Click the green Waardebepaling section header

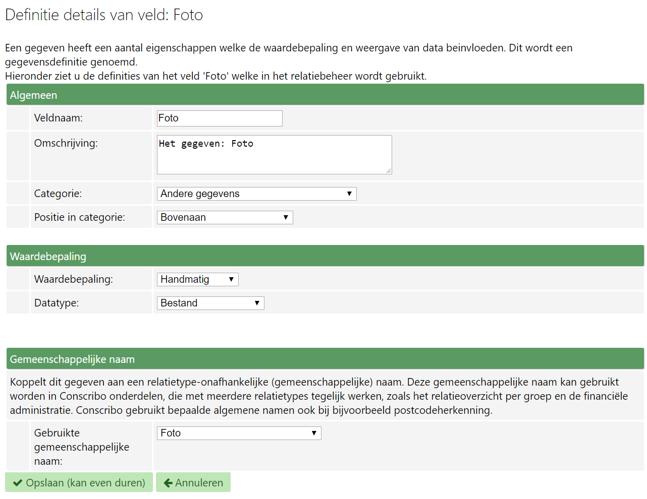tap(325, 256)
